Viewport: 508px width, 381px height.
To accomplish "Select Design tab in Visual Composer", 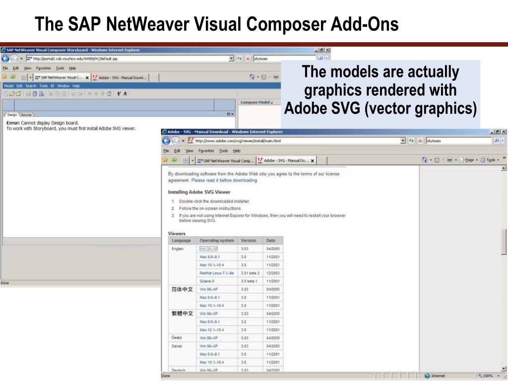I will tap(12, 115).
